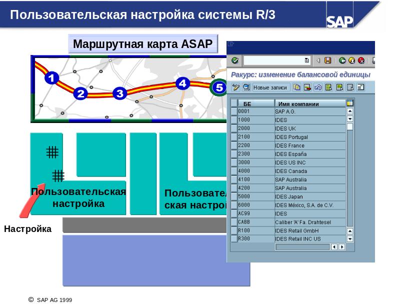This screenshot has height=306, width=408.
Task: Click the yellow Exit icon
Action: [x=352, y=60]
